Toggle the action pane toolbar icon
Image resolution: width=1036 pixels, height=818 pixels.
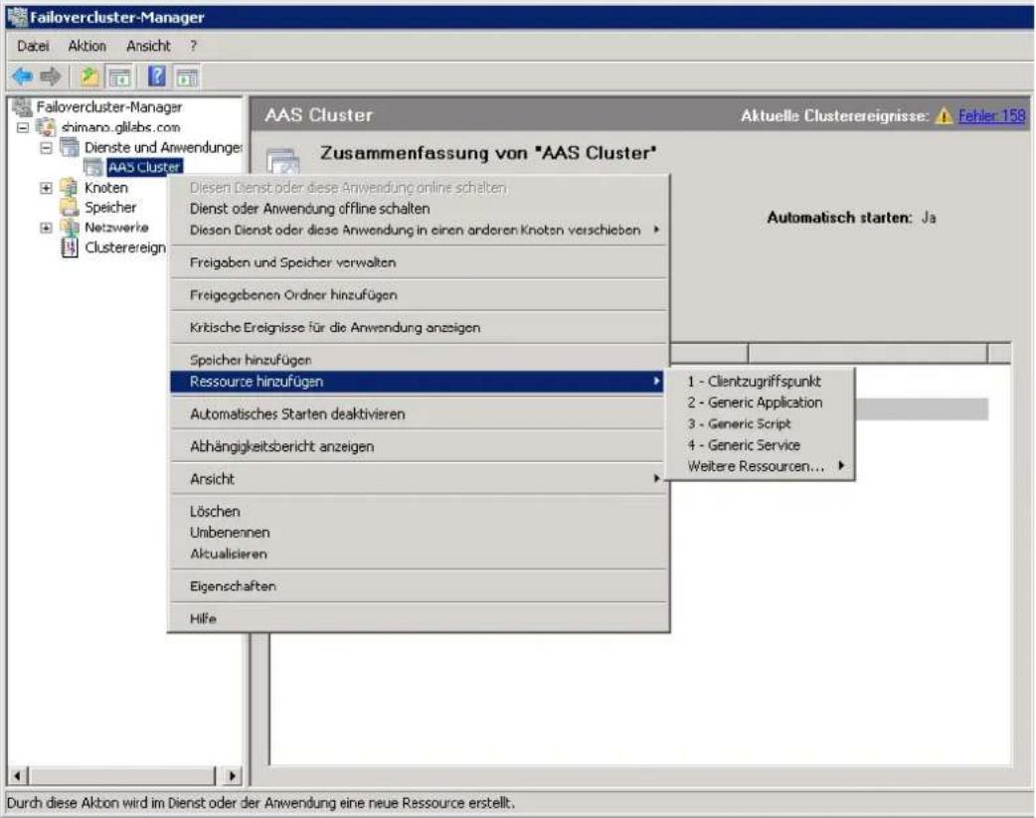(187, 77)
